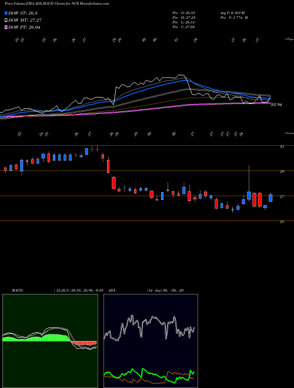Click the 'Pre V: 1.774 M' volume text
Image resolution: width=294 pixels, height=388 pixels.
[x=234, y=18]
